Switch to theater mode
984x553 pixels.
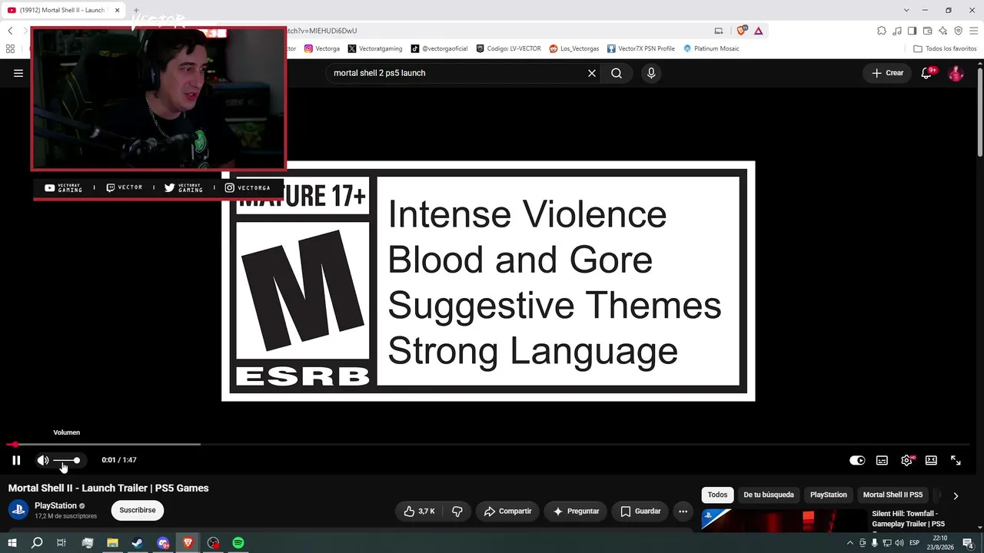pos(931,460)
